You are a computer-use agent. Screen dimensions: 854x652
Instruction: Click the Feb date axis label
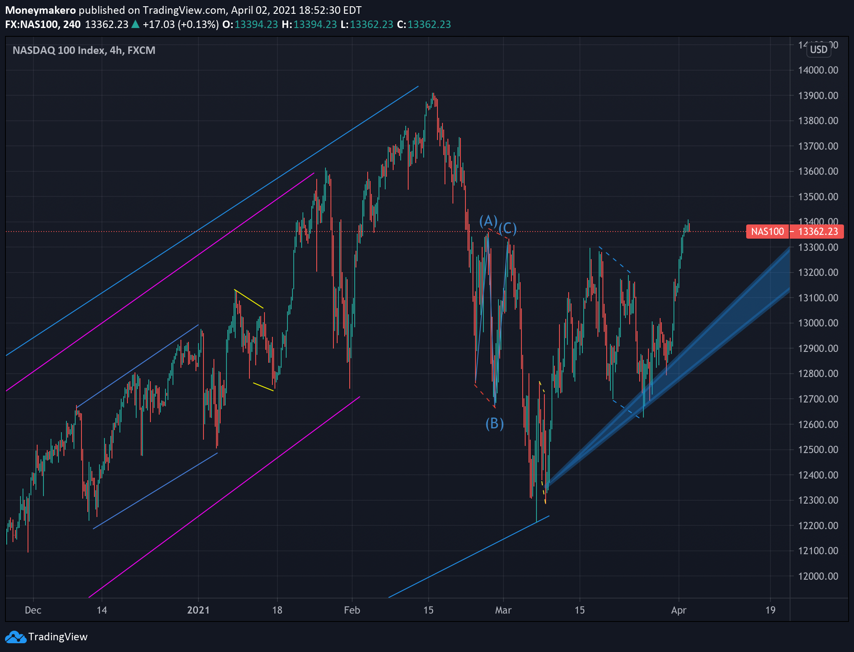(x=352, y=610)
